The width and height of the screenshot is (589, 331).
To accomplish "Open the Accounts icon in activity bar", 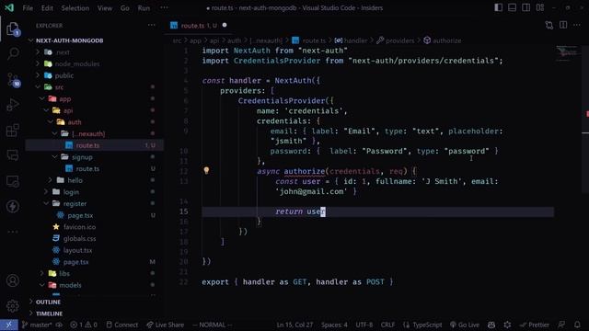I will coord(13,280).
